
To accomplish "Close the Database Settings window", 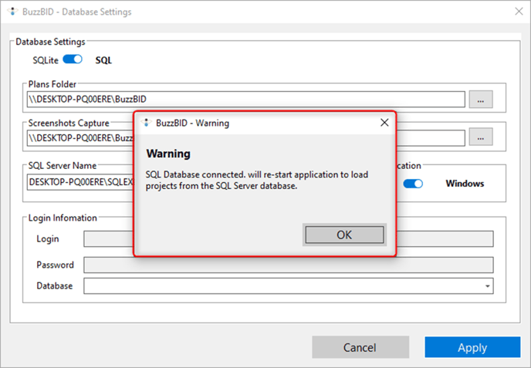I will [519, 11].
